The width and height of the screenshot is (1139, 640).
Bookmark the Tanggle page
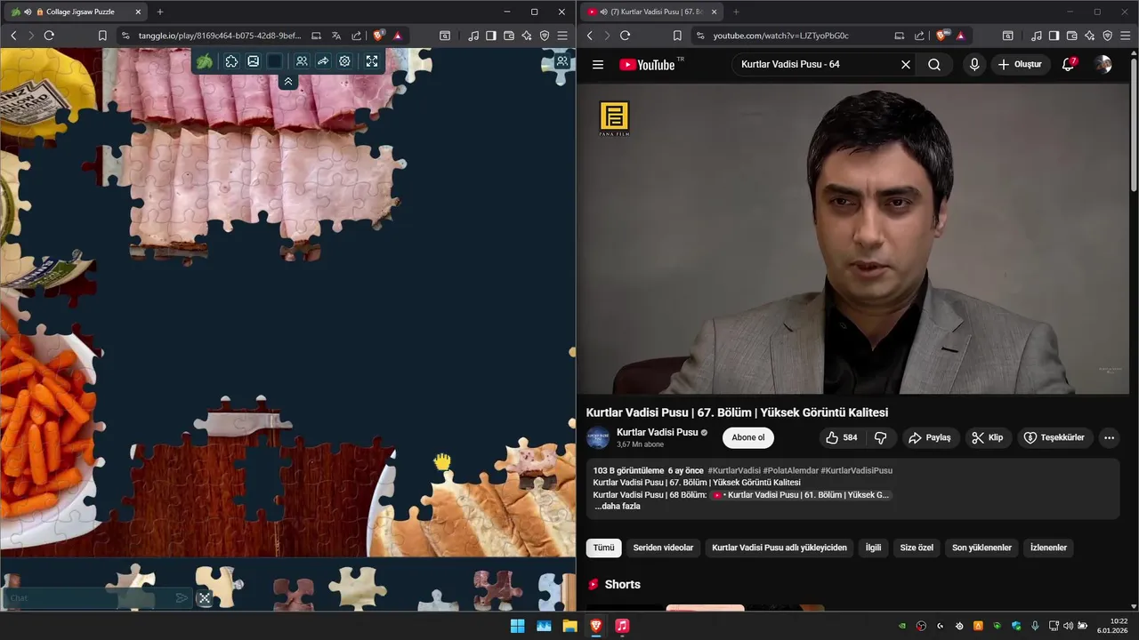click(102, 36)
